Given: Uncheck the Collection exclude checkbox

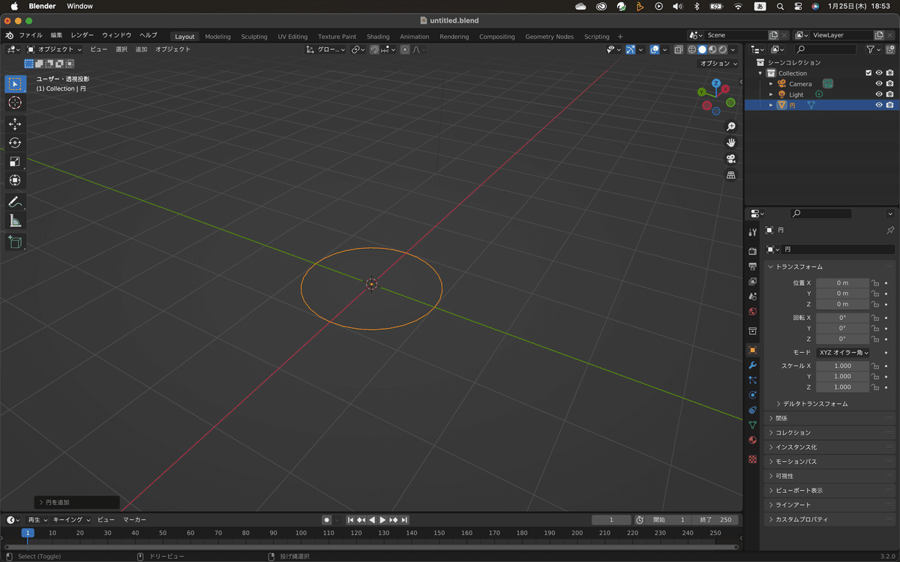Looking at the screenshot, I should coord(868,73).
